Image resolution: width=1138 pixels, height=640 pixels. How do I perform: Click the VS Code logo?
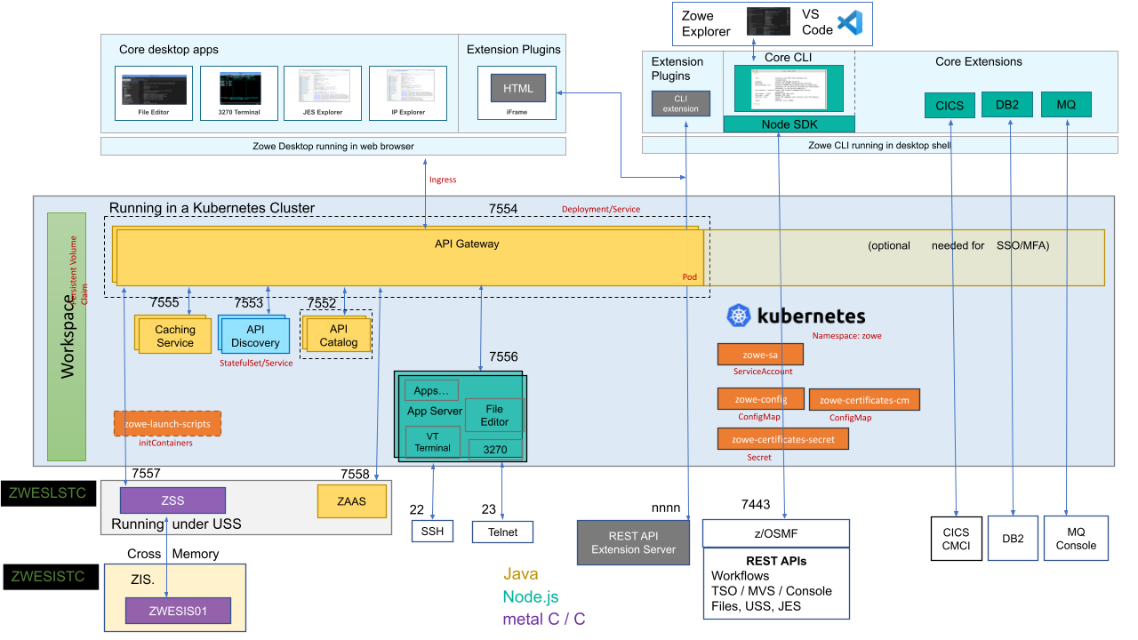pos(847,22)
